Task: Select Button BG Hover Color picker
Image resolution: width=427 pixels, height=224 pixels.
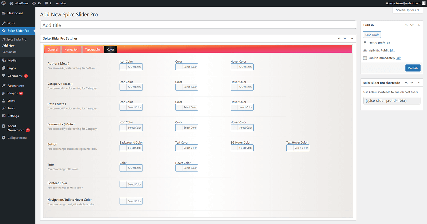Action: [x=242, y=148]
